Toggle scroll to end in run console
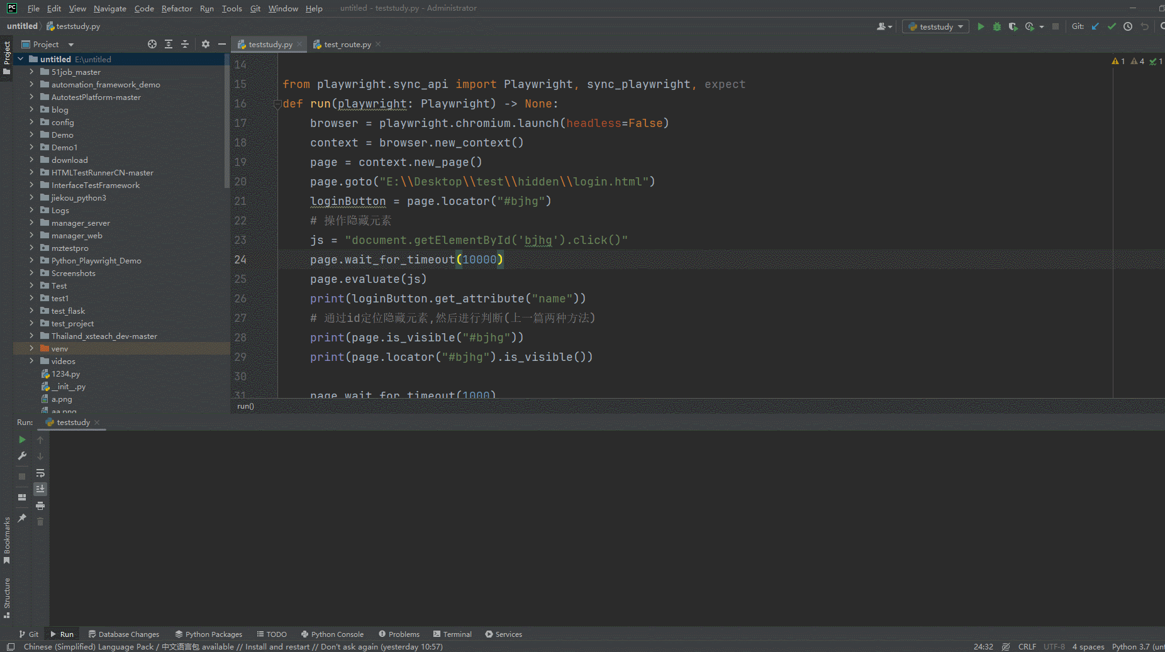The width and height of the screenshot is (1165, 652). tap(40, 489)
